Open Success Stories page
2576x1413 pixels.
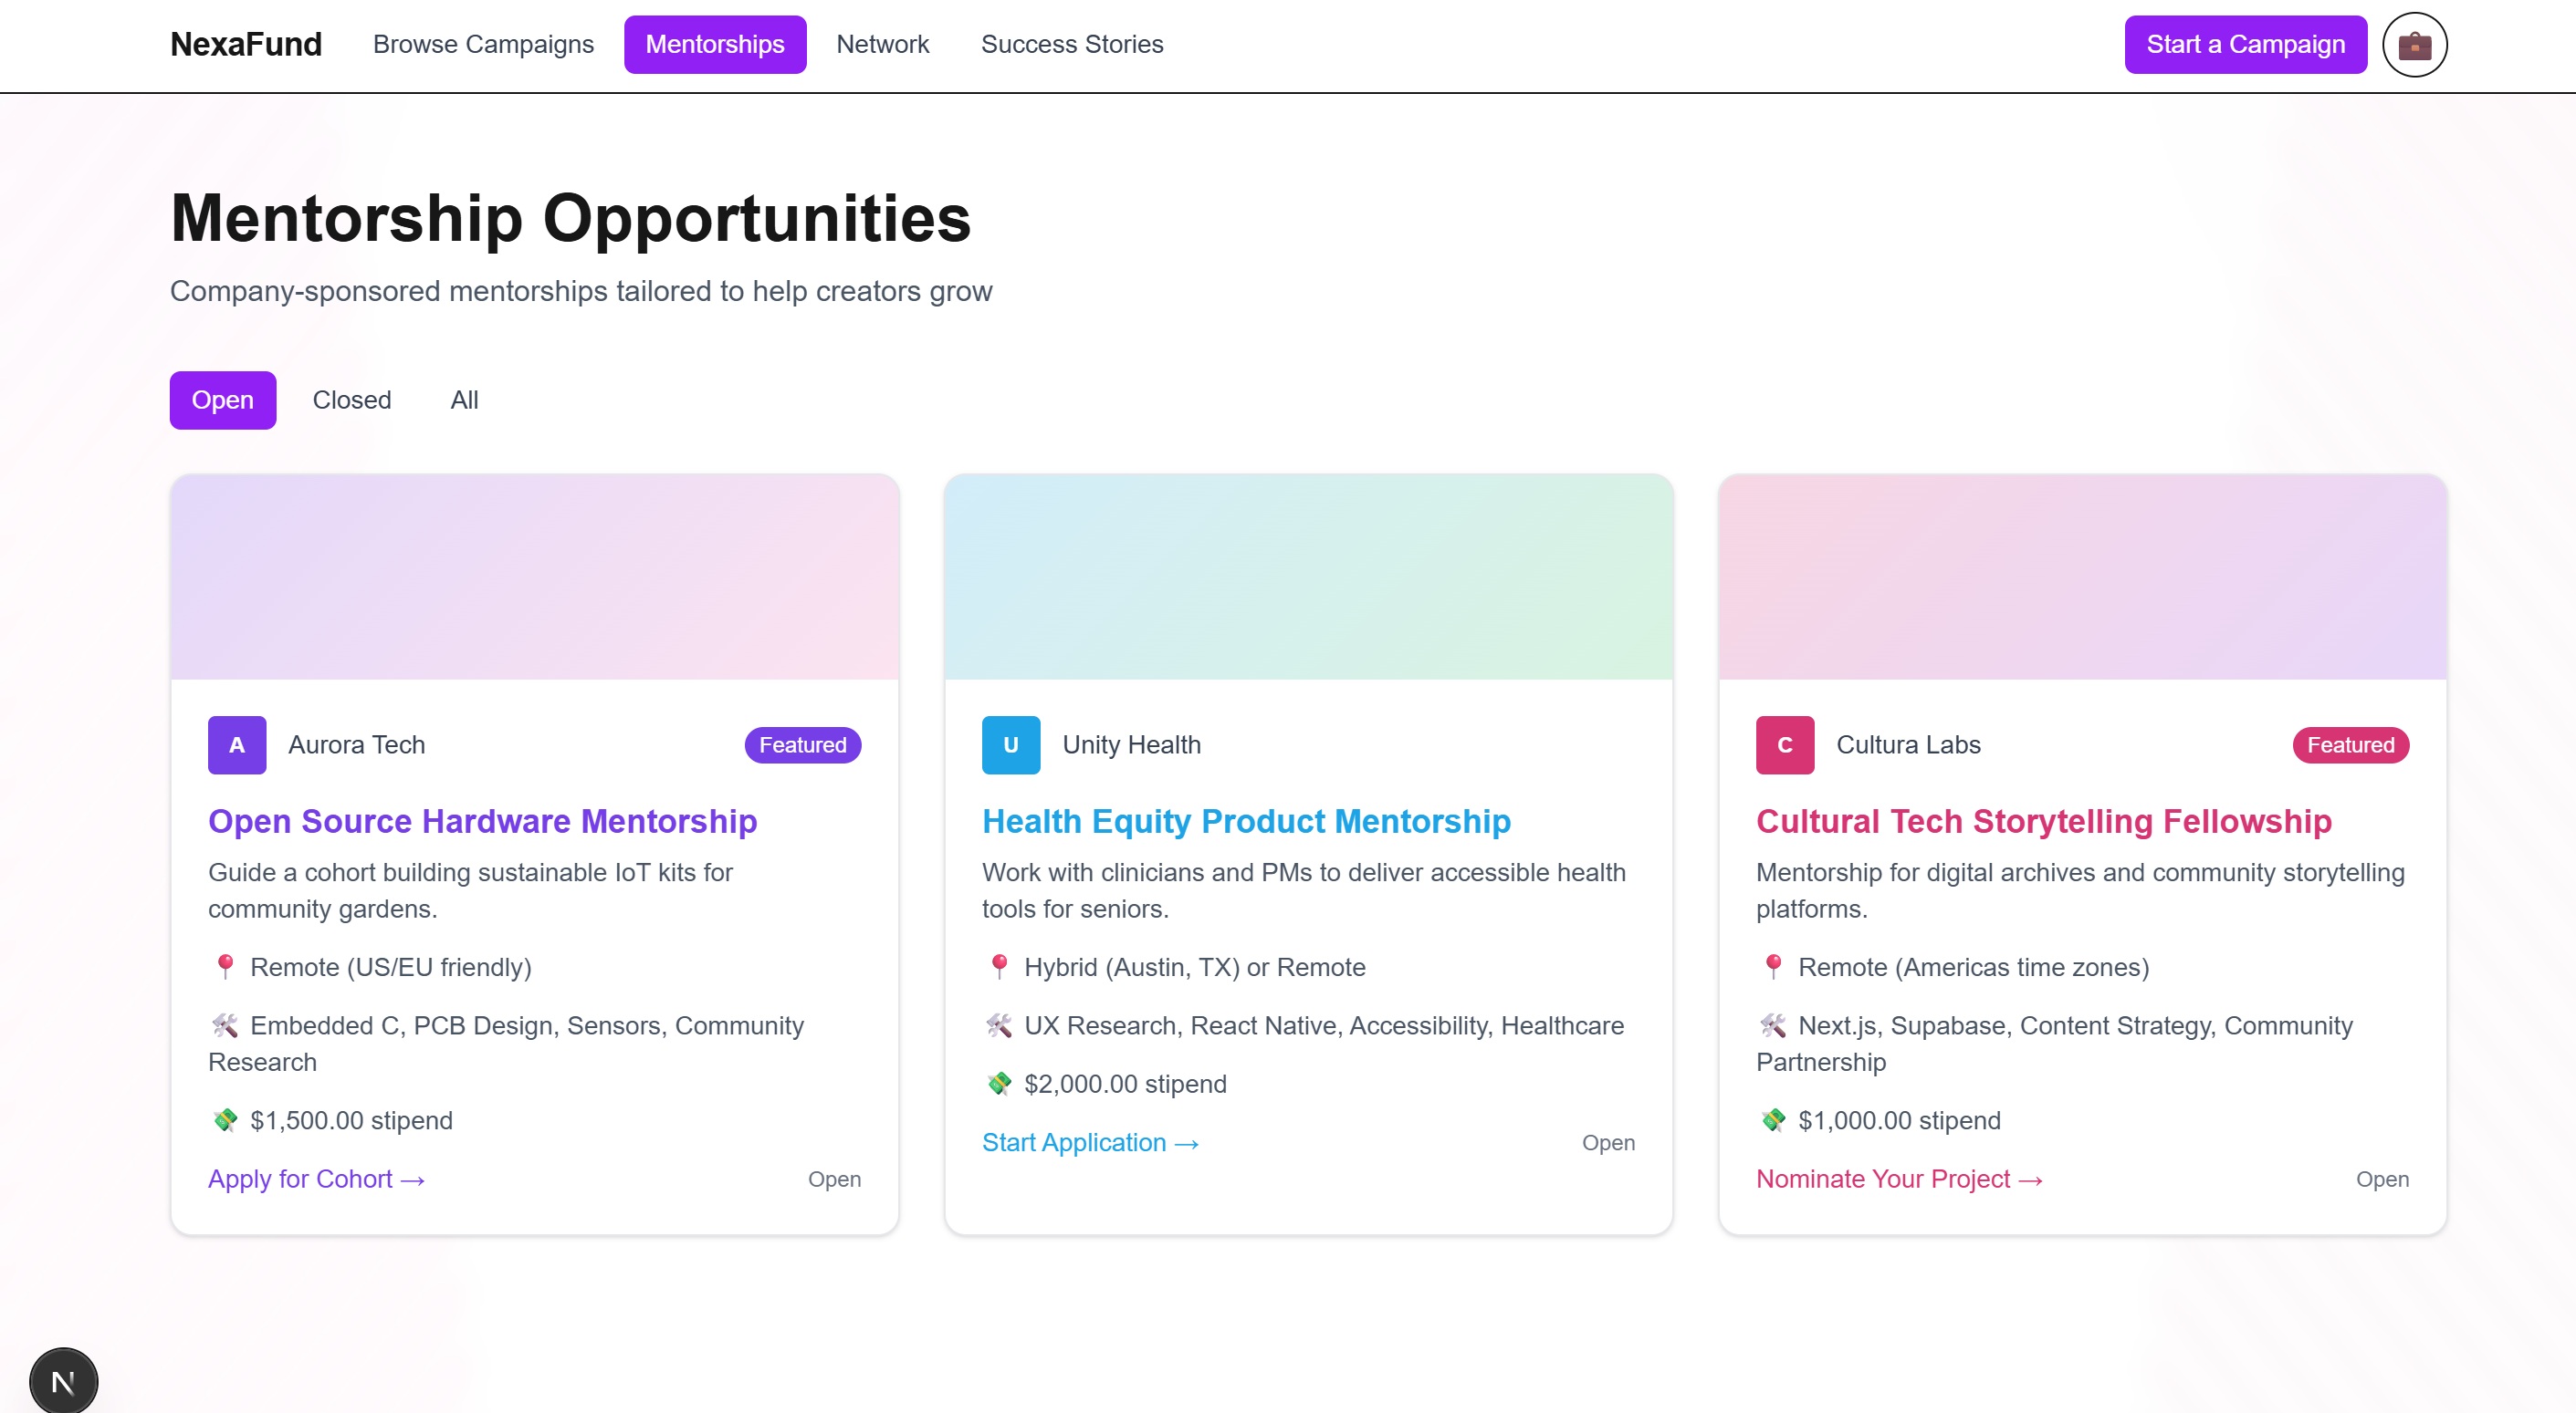[x=1071, y=45]
